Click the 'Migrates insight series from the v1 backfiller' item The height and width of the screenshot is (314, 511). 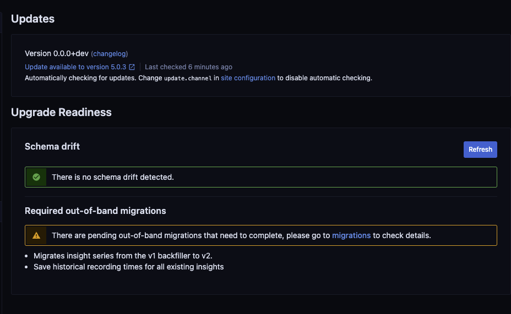(x=123, y=256)
